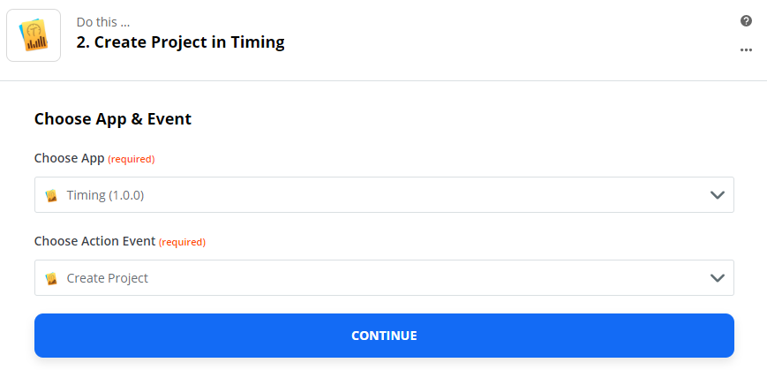Click the small Timing icon beside Create Project
Screen dimensions: 767x370
51,278
